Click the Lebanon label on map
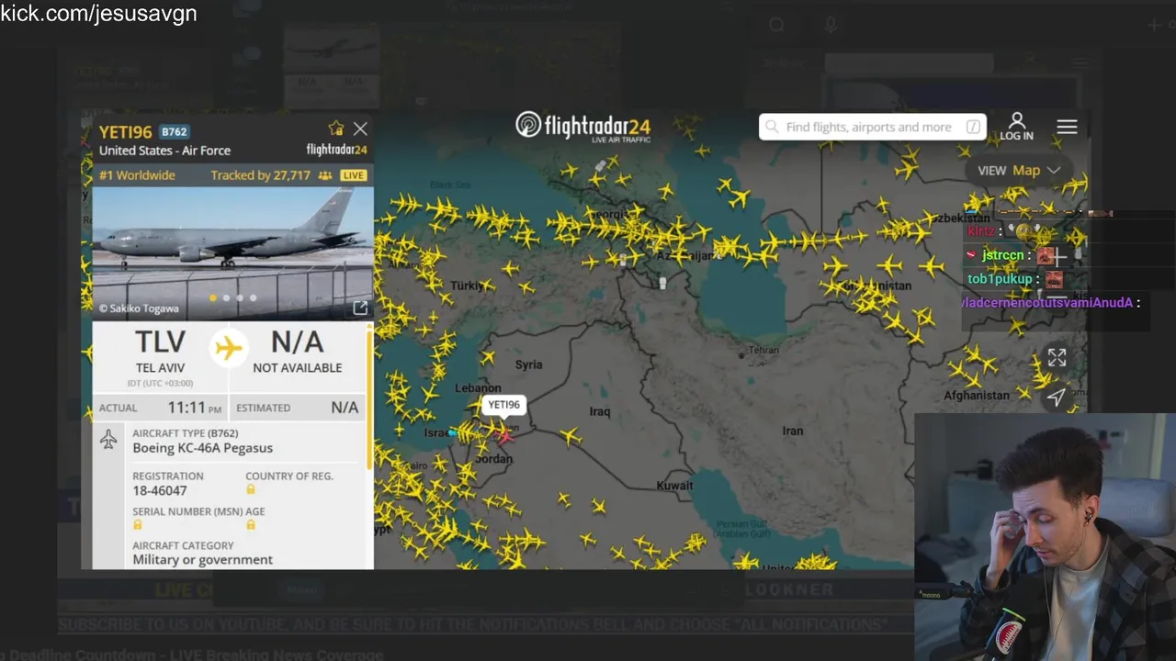 point(478,388)
